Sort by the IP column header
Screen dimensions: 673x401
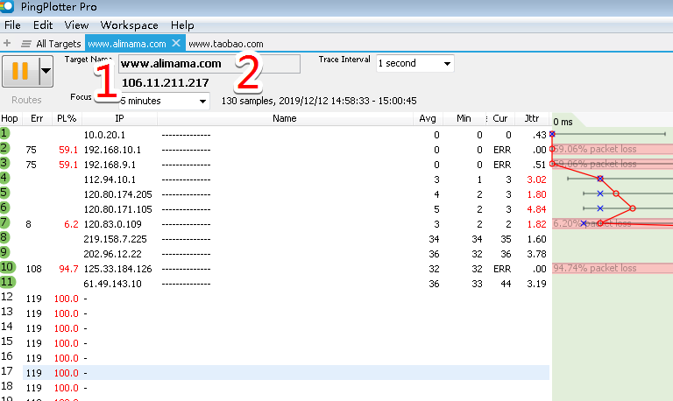(119, 119)
